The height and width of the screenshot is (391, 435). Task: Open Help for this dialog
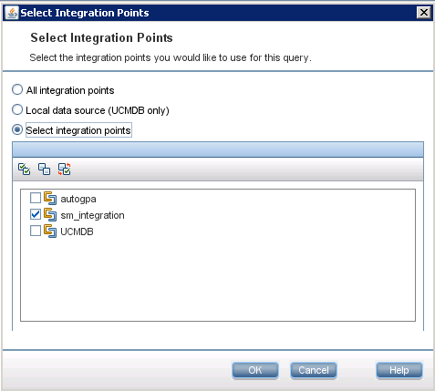coord(399,370)
